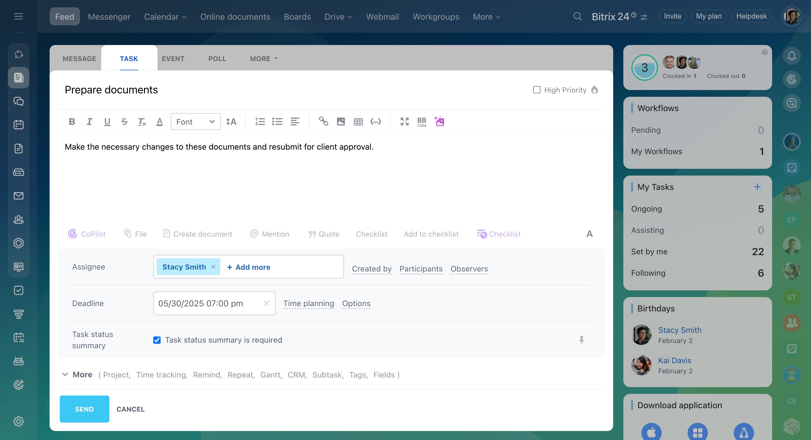The image size is (811, 440).
Task: Open the Observers link
Action: pos(469,269)
